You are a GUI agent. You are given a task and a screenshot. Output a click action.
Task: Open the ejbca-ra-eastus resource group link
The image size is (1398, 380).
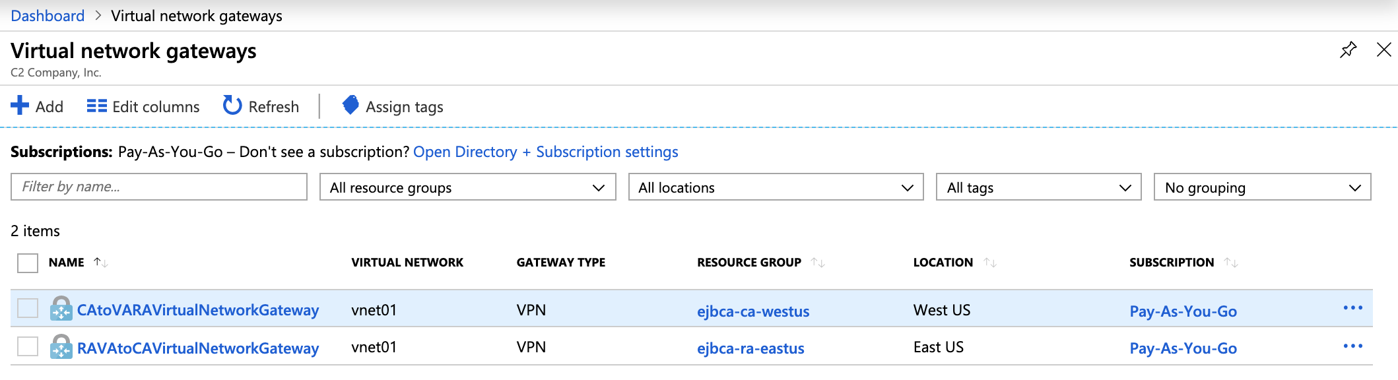point(750,348)
